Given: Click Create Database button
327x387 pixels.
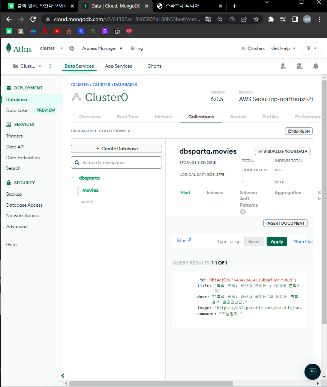Looking at the screenshot, I should pyautogui.click(x=116, y=149).
